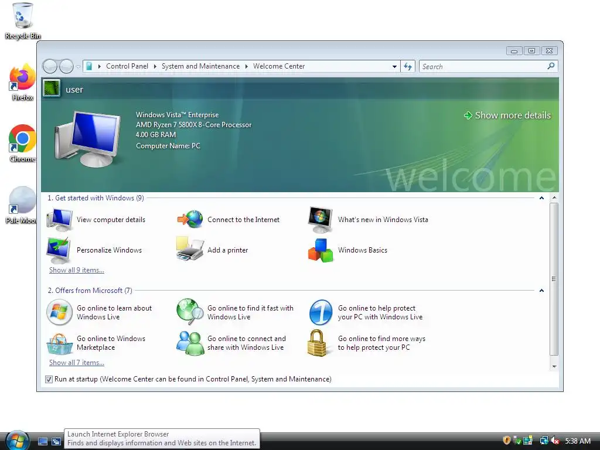Viewport: 600px width, 450px height.
Task: Click the Windows Live learn-about flag icon
Action: point(59,312)
